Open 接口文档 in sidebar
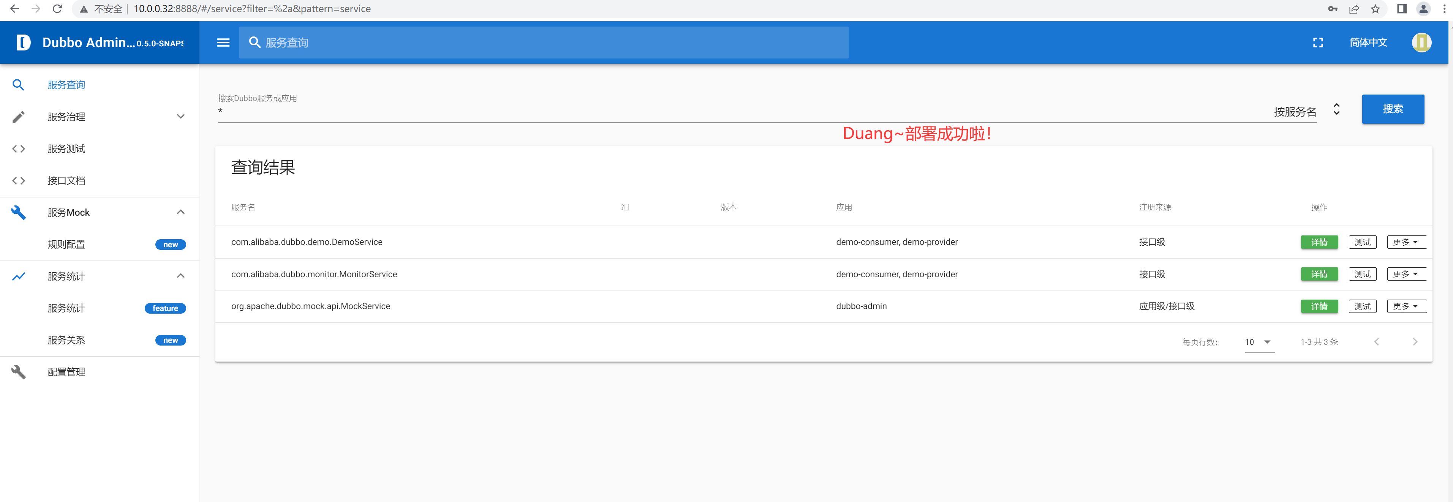Viewport: 1453px width, 502px height. tap(66, 180)
